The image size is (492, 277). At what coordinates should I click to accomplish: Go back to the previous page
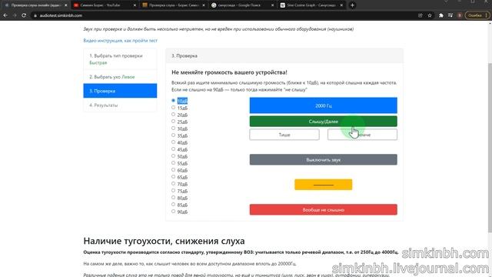(x=5, y=15)
